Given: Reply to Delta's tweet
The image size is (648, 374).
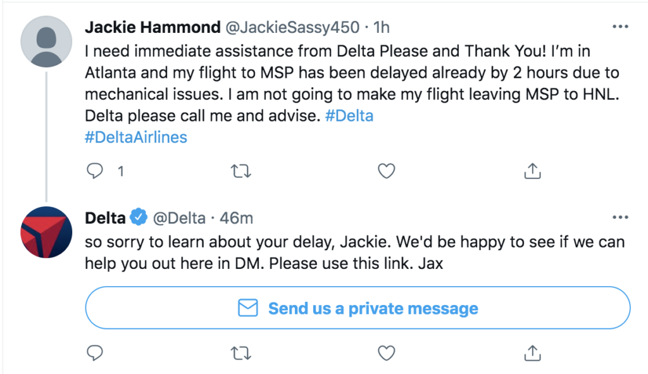Looking at the screenshot, I should coord(95,353).
